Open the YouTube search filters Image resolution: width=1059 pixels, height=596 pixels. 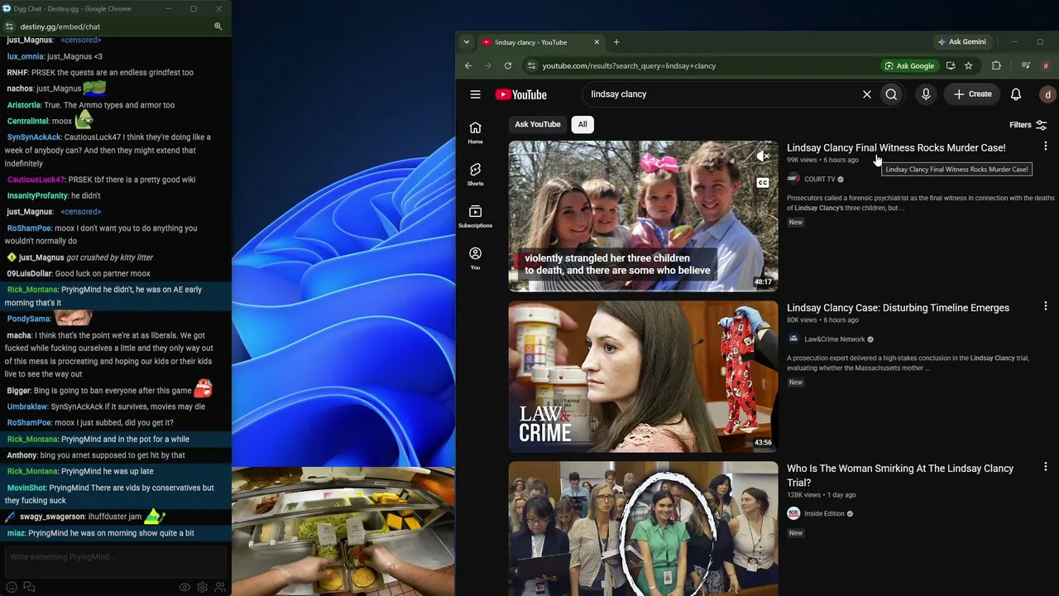click(1028, 125)
